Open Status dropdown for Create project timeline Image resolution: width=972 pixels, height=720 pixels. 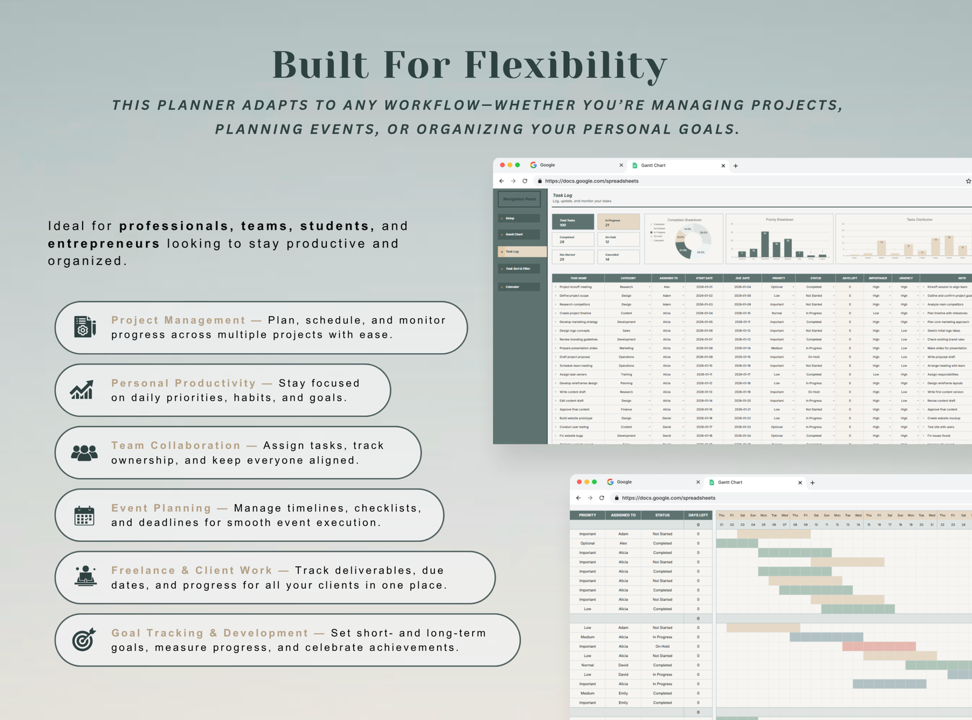(833, 314)
